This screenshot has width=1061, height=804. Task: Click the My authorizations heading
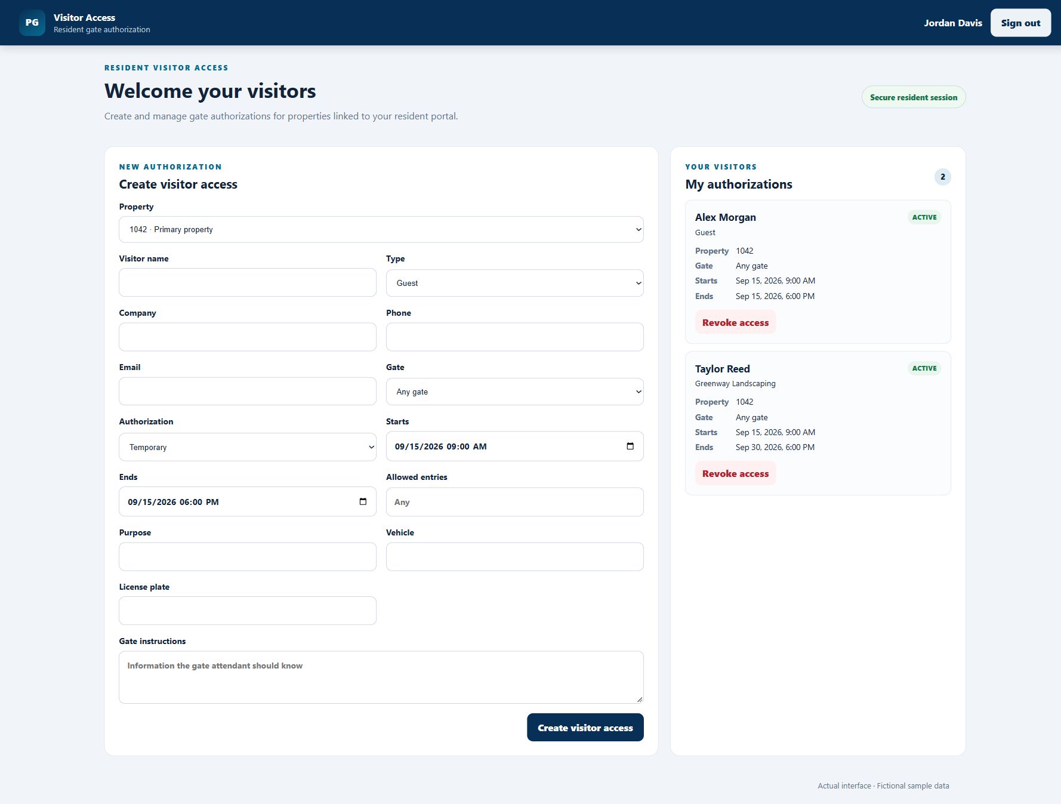[x=739, y=184]
